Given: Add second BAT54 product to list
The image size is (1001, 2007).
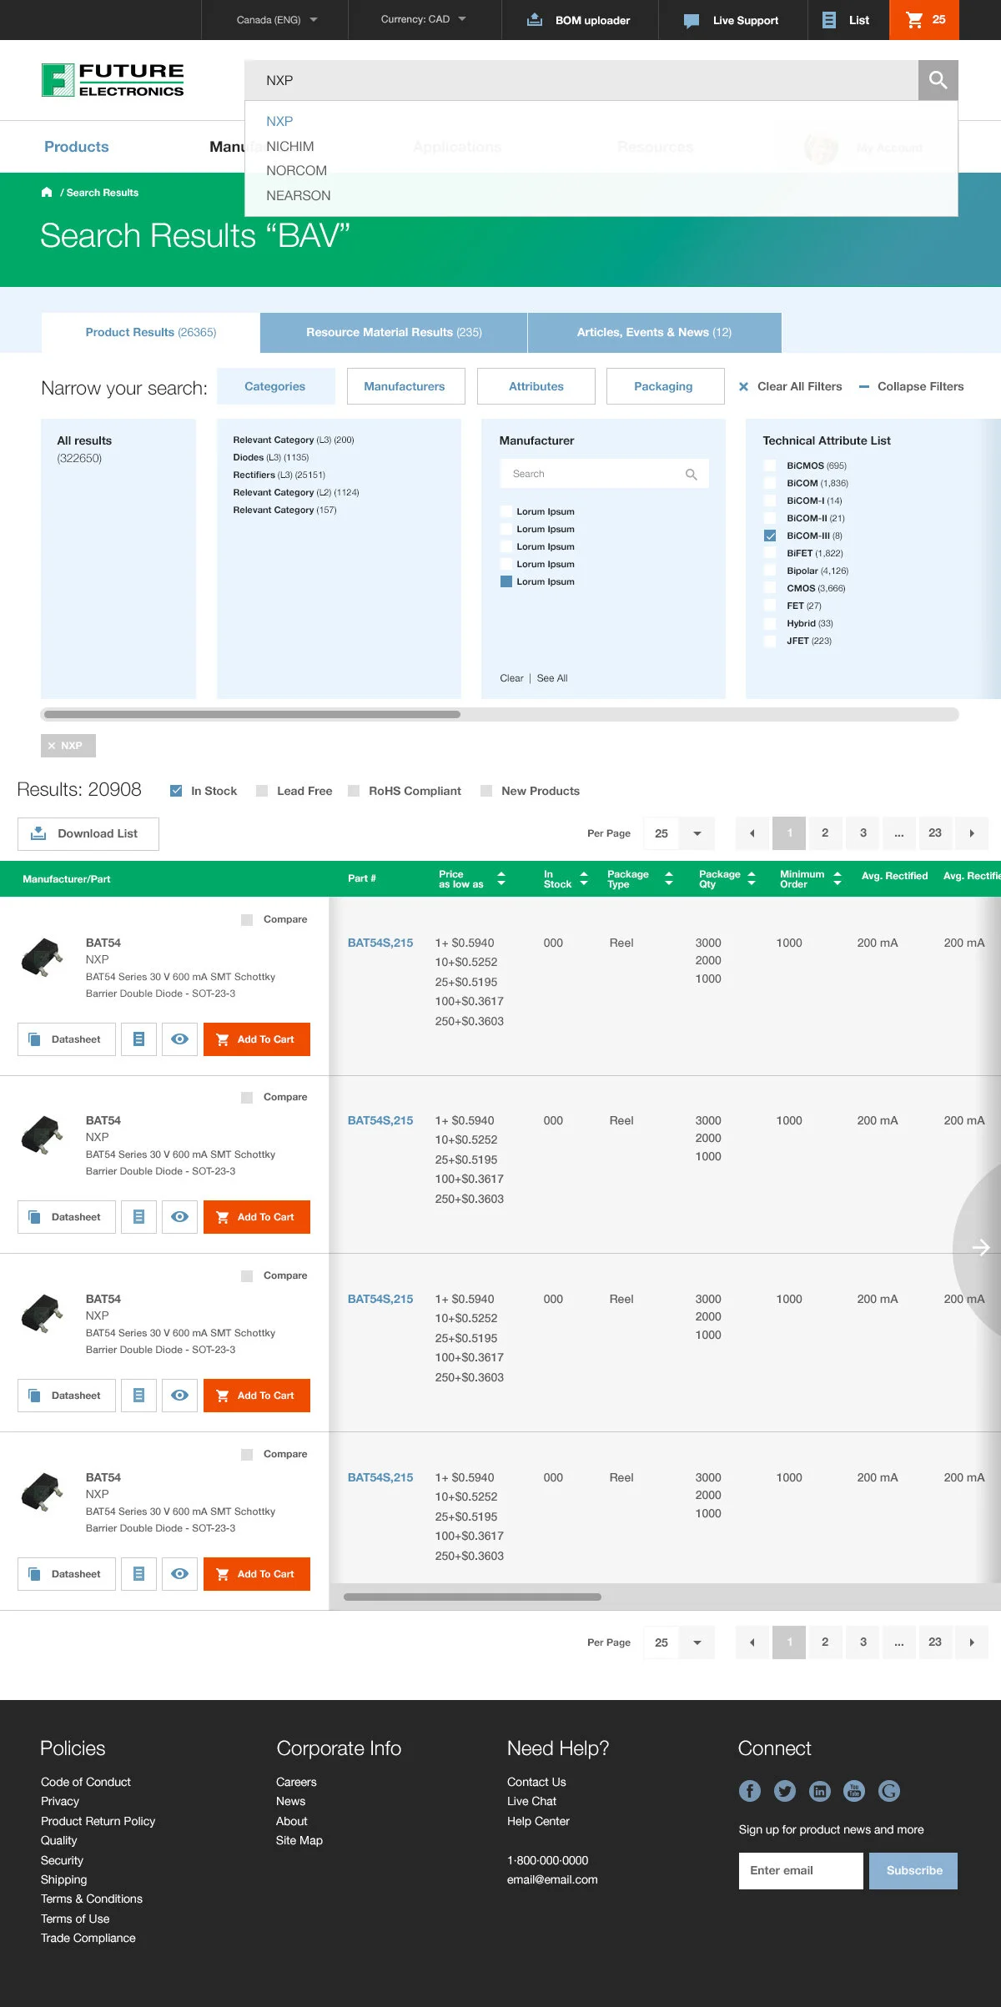Looking at the screenshot, I should click(x=138, y=1217).
